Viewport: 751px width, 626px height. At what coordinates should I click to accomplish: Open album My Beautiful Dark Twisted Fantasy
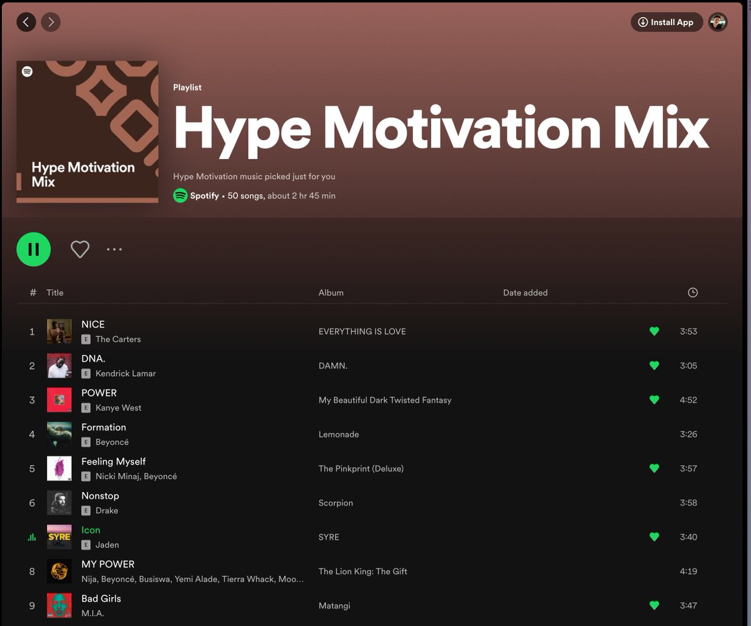(x=385, y=400)
